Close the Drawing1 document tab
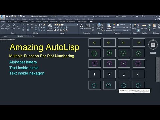 [x=29, y=36]
